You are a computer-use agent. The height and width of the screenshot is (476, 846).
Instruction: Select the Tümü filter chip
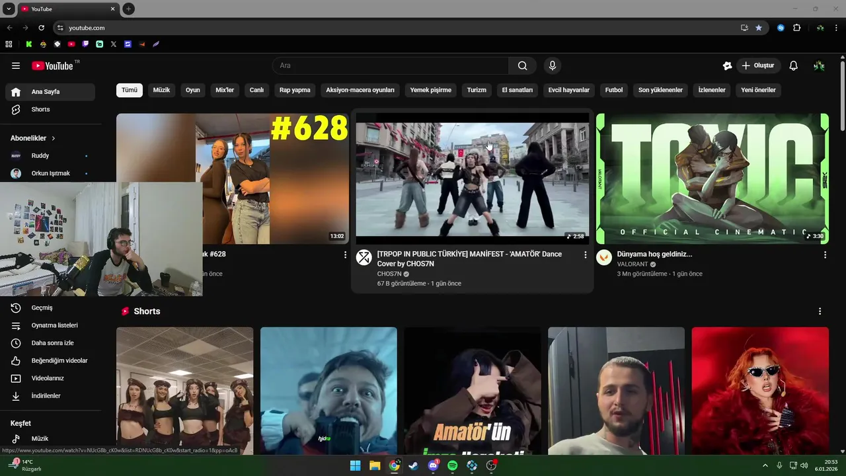coord(130,90)
